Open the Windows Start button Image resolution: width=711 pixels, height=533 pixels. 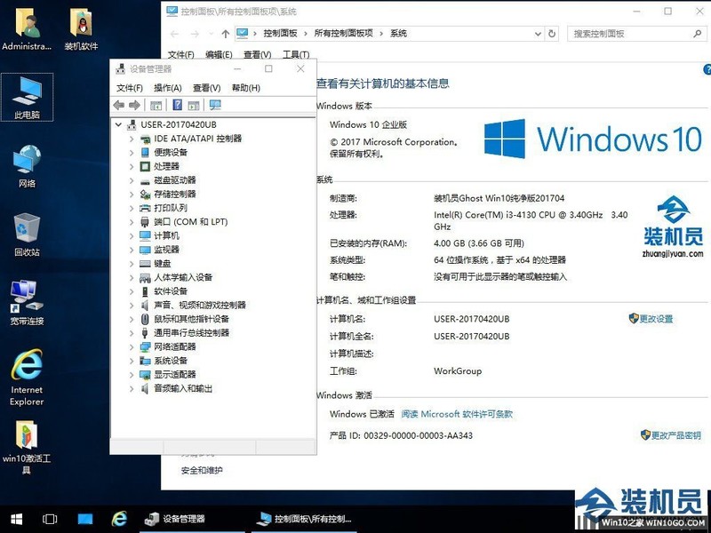click(x=17, y=519)
